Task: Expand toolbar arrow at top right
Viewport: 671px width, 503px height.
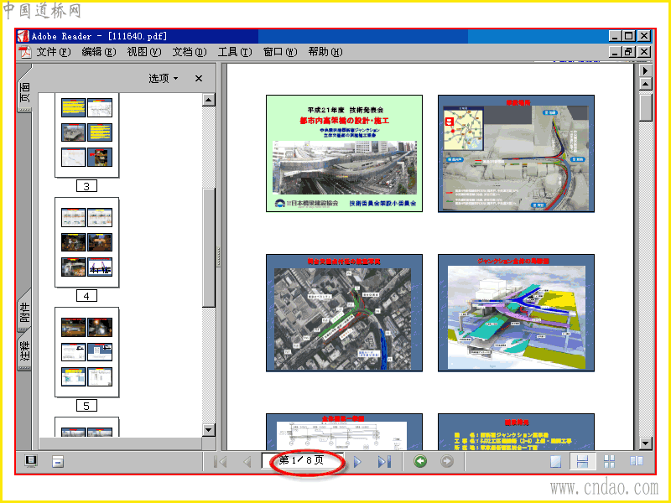Action: point(645,70)
